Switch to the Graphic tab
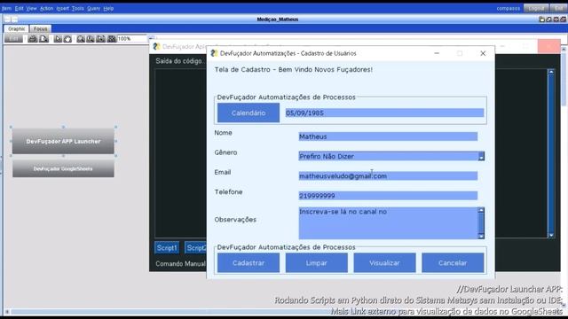Screen dimensions: 568x319 (16, 28)
